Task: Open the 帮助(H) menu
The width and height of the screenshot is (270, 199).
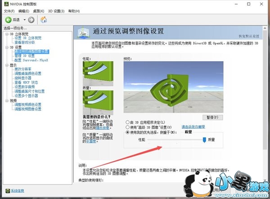Action: click(x=74, y=11)
